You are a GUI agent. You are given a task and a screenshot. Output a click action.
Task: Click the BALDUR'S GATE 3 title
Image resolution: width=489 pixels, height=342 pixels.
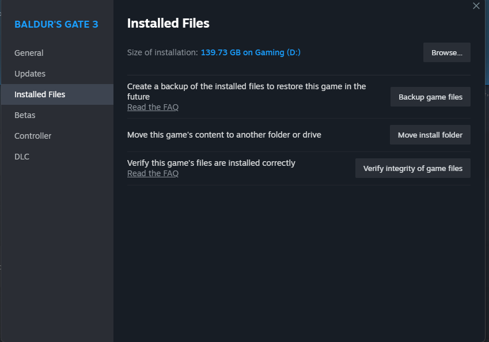56,24
